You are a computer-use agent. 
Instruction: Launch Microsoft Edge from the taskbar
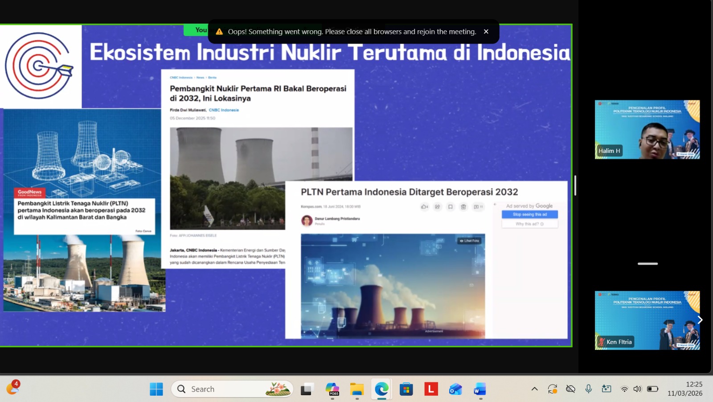pyautogui.click(x=382, y=389)
